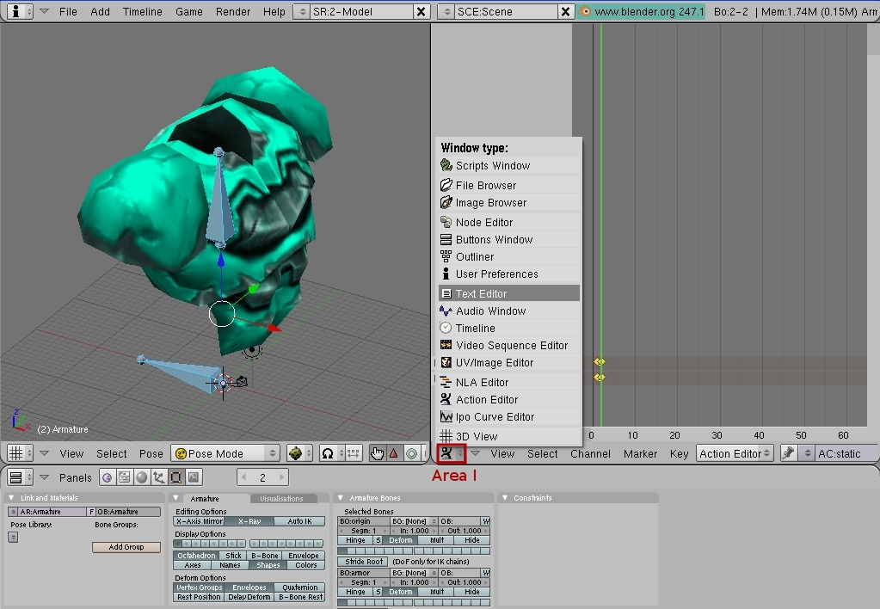Screen dimensions: 880x609
Task: Toggle X-Axis Mirror editing option
Action: tap(200, 521)
